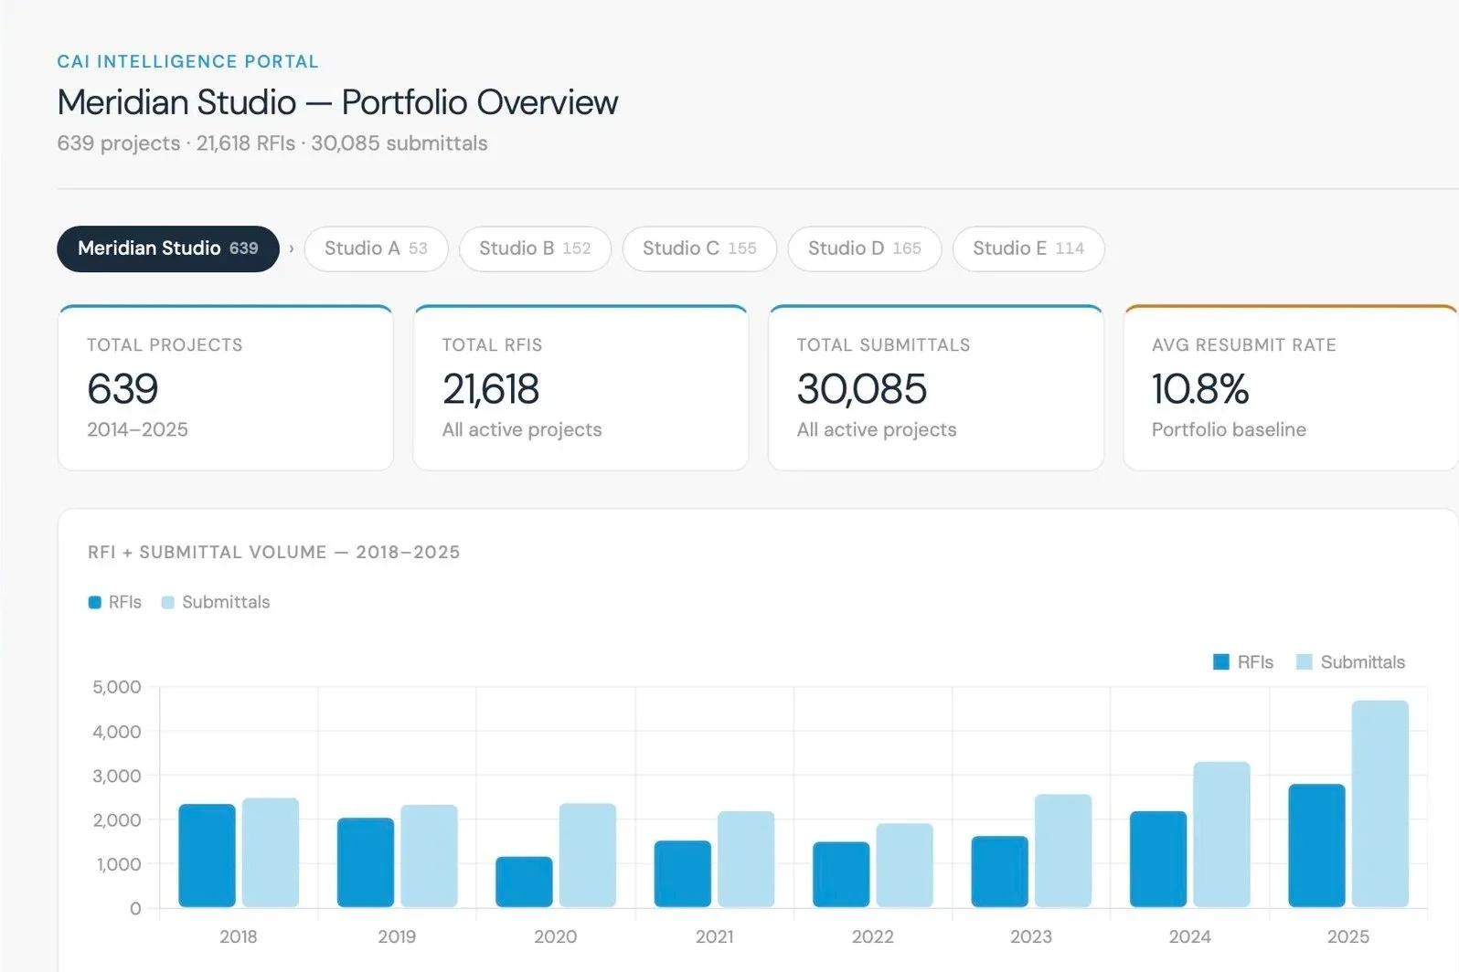Viewport: 1459px width, 972px height.
Task: Click the 2024 Submittals bar
Action: 1221,834
